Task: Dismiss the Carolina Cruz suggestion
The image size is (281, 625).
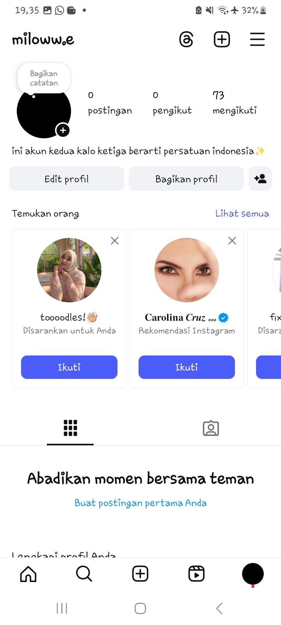Action: pyautogui.click(x=232, y=241)
